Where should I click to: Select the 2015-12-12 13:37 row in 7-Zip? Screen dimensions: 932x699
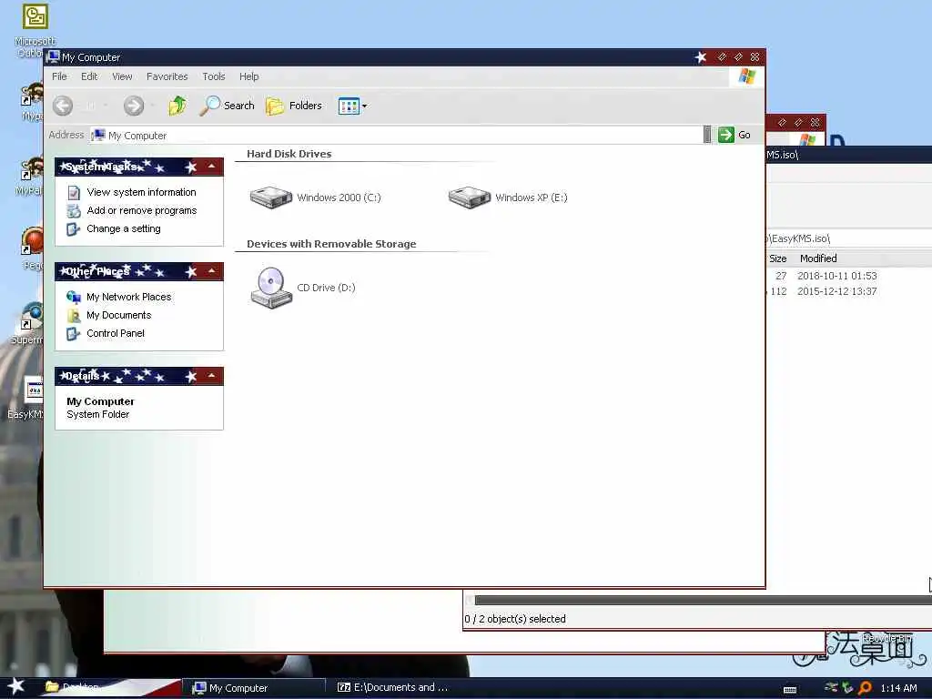click(x=849, y=291)
